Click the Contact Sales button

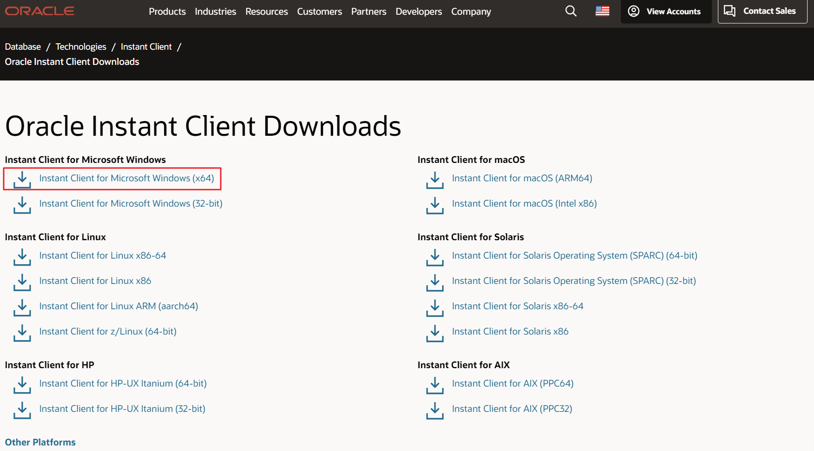(x=762, y=11)
